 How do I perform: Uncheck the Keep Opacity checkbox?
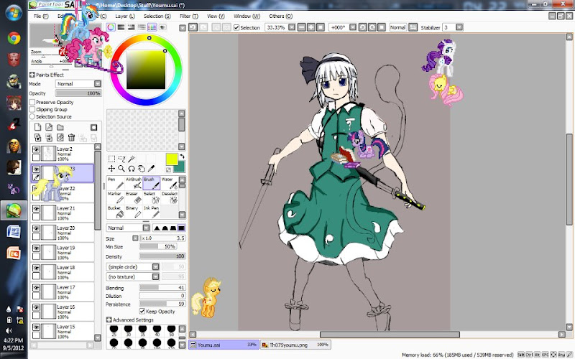click(142, 312)
